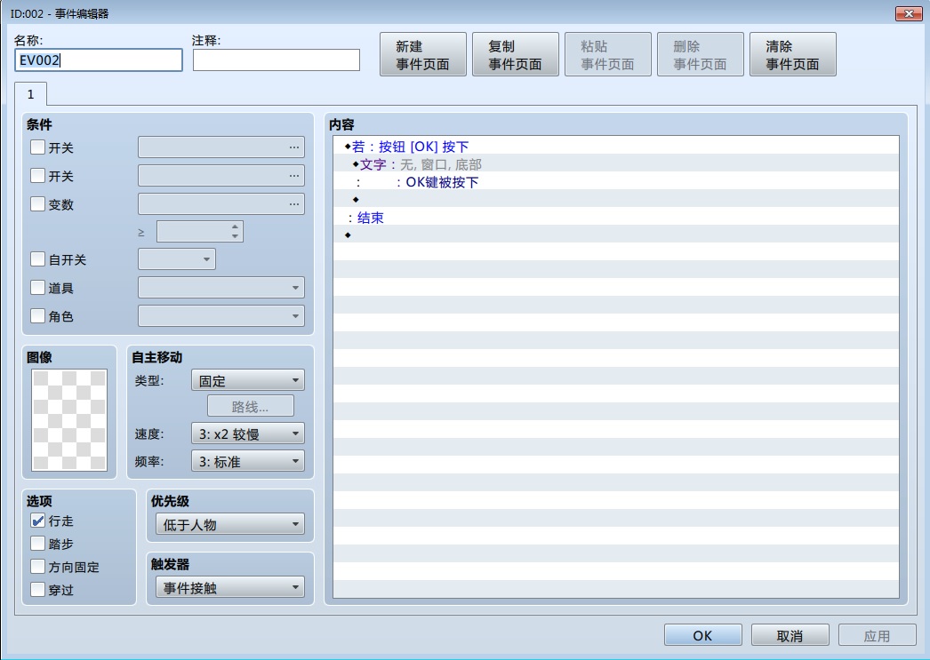Select the last empty diamond line below 结束
Screen dimensions: 930x660
615,235
